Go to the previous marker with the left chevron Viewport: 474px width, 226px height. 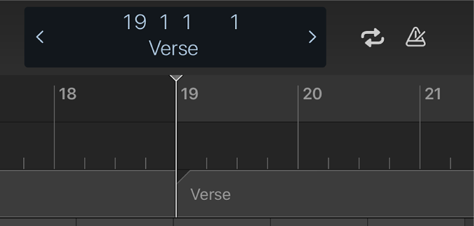tap(39, 37)
